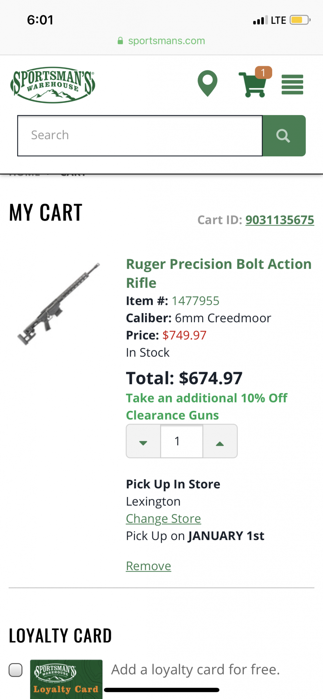
Task: Tap the Sportsman's Warehouse logo
Action: [x=53, y=85]
